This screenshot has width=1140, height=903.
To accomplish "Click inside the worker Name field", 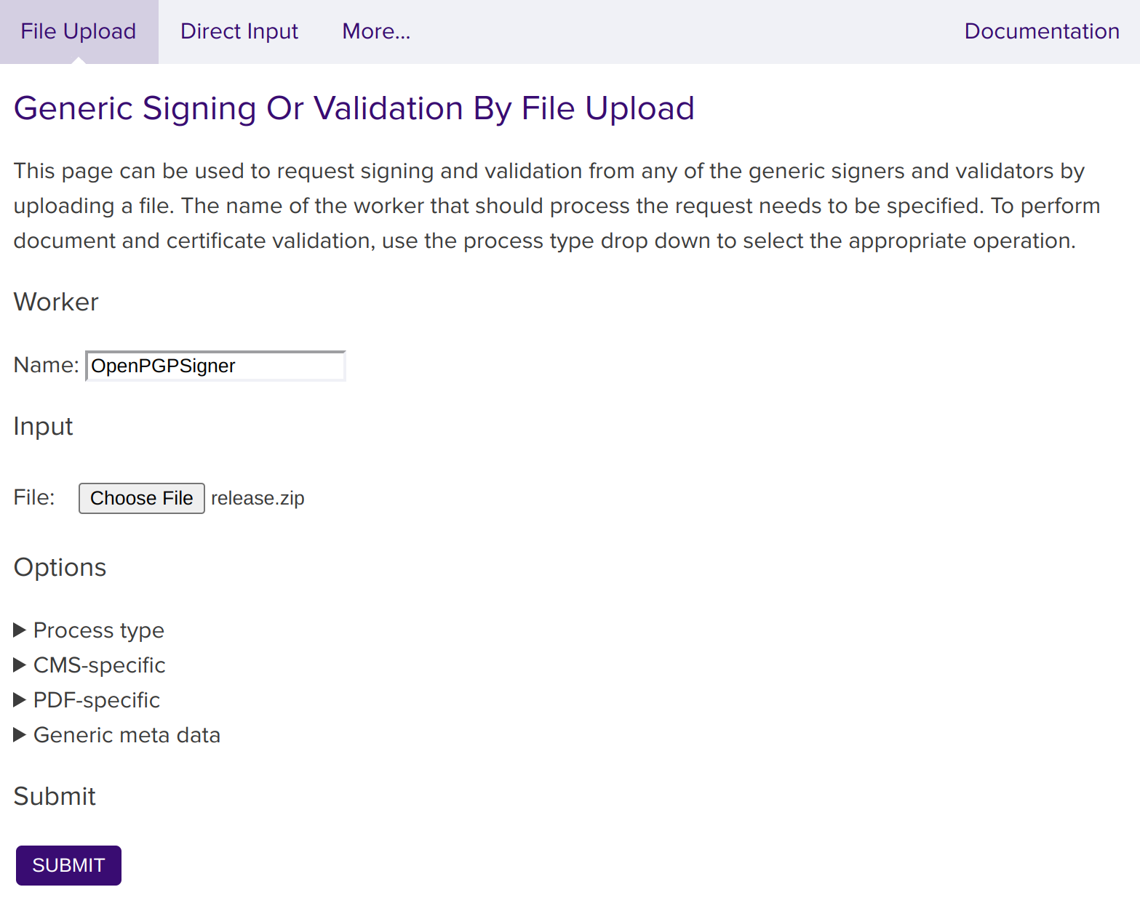I will point(215,366).
